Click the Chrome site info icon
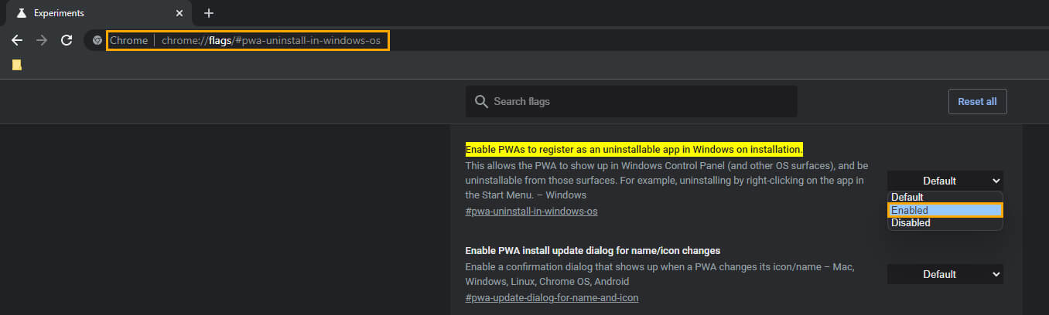The image size is (1049, 315). [97, 40]
